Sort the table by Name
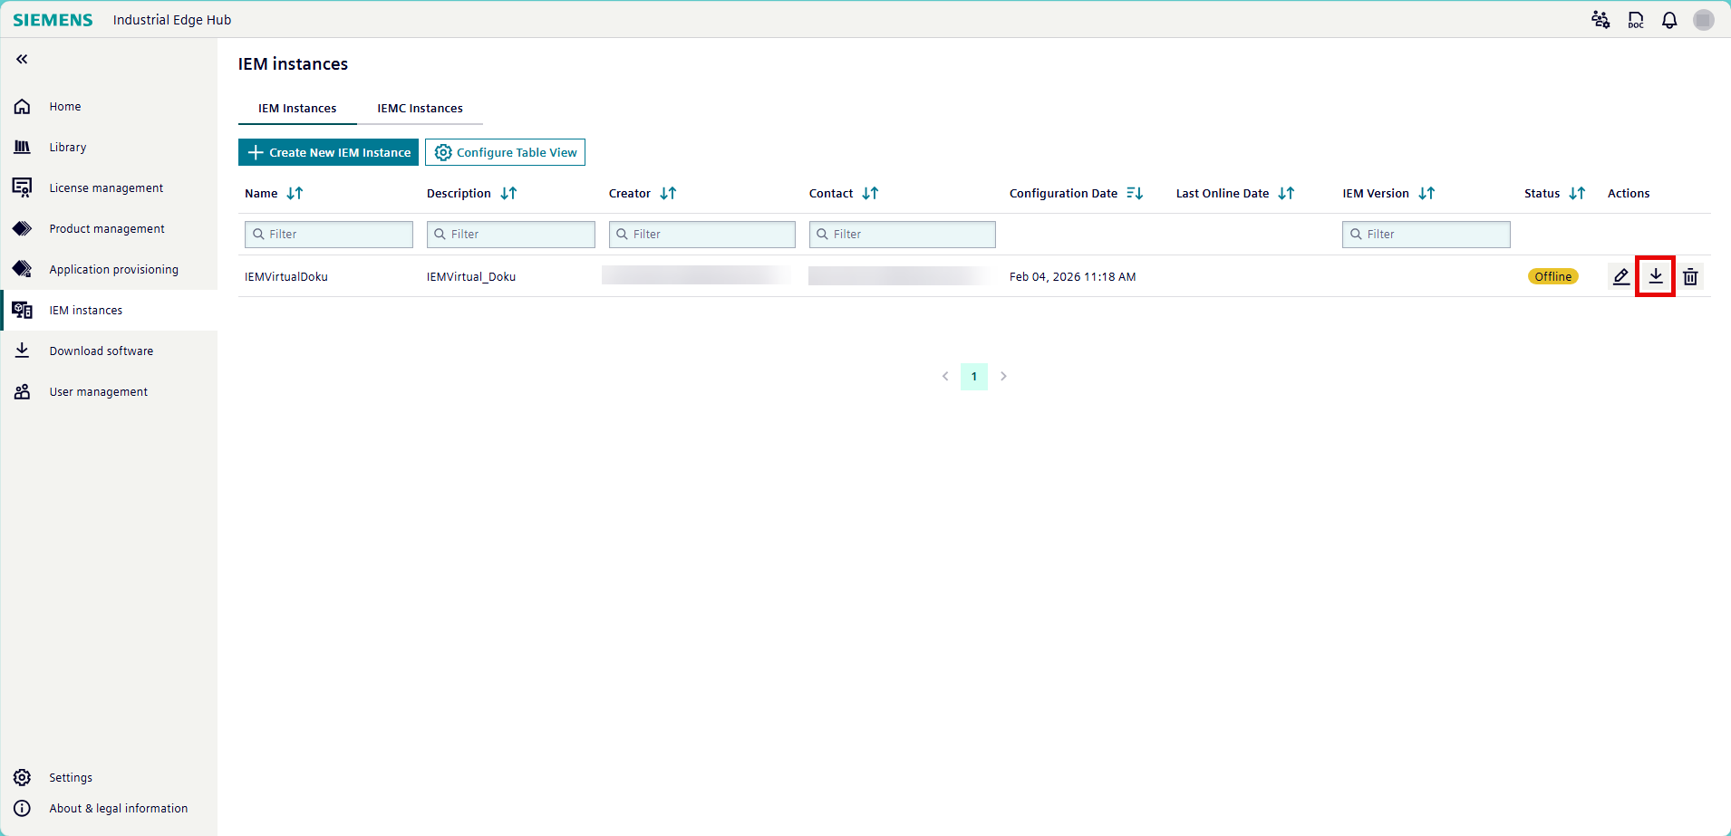The height and width of the screenshot is (836, 1731). pyautogui.click(x=294, y=193)
